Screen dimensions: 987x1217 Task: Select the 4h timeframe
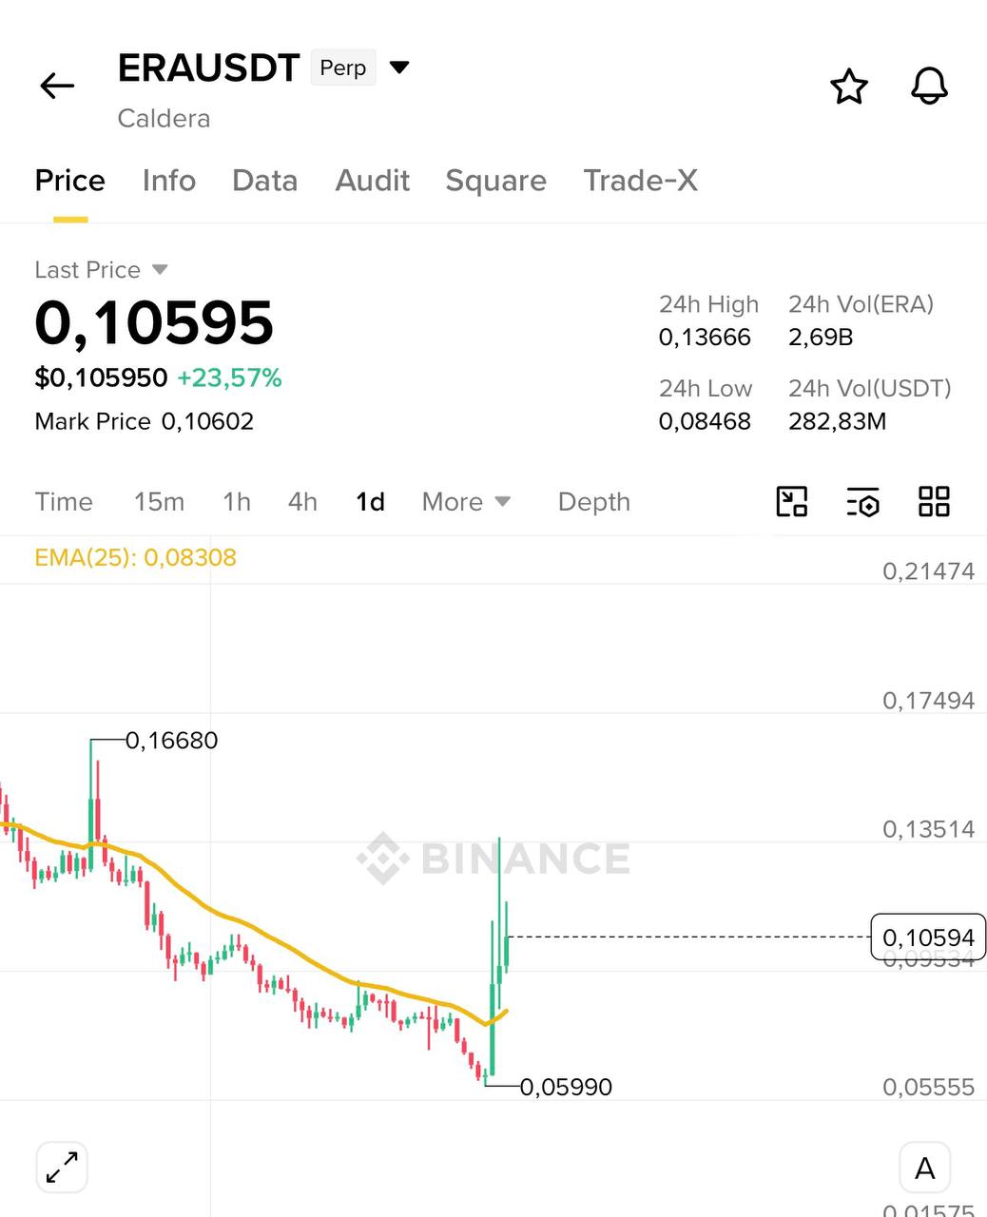(302, 501)
